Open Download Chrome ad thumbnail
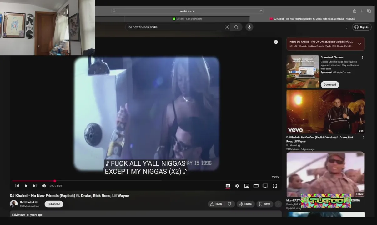Screen dimensions: 377x225 (x=303, y=72)
